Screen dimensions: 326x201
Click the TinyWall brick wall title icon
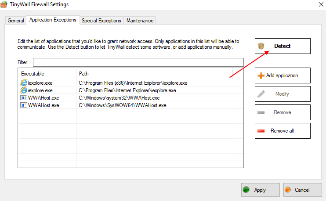pyautogui.click(x=4, y=4)
